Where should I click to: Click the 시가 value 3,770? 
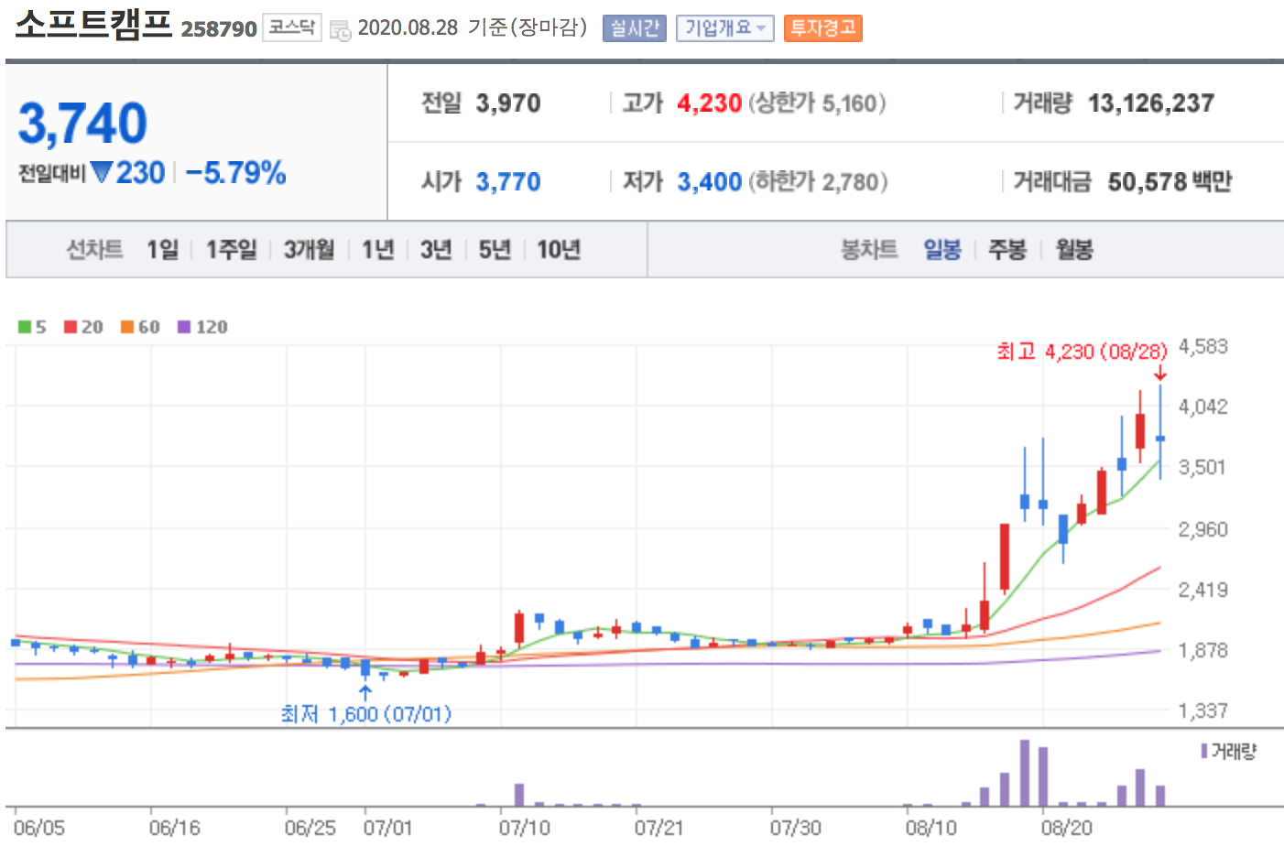[x=508, y=182]
